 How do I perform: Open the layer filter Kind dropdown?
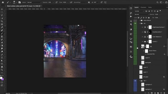coord(139,11)
